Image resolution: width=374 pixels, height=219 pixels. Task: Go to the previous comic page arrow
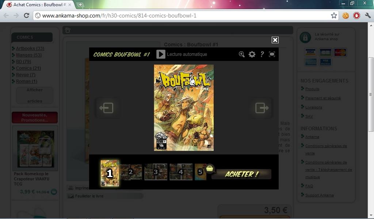[x=106, y=108]
